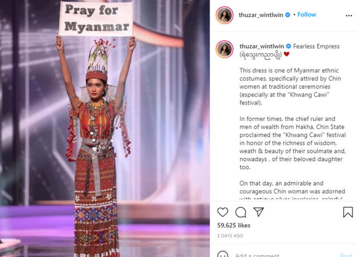Click the caption profile avatar
Image resolution: width=357 pixels, height=257 pixels.
point(224,49)
